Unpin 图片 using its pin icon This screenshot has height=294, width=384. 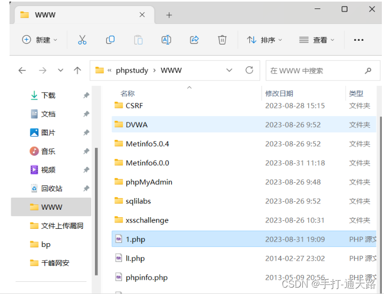(x=86, y=132)
